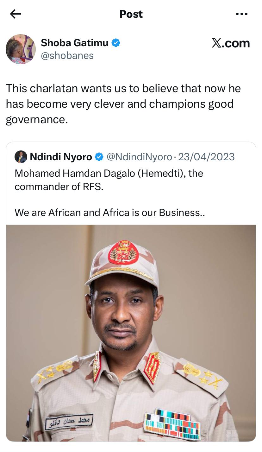Tap Shoba Gatimu's blue verified badge
Image resolution: width=262 pixels, height=452 pixels.
pyautogui.click(x=116, y=43)
